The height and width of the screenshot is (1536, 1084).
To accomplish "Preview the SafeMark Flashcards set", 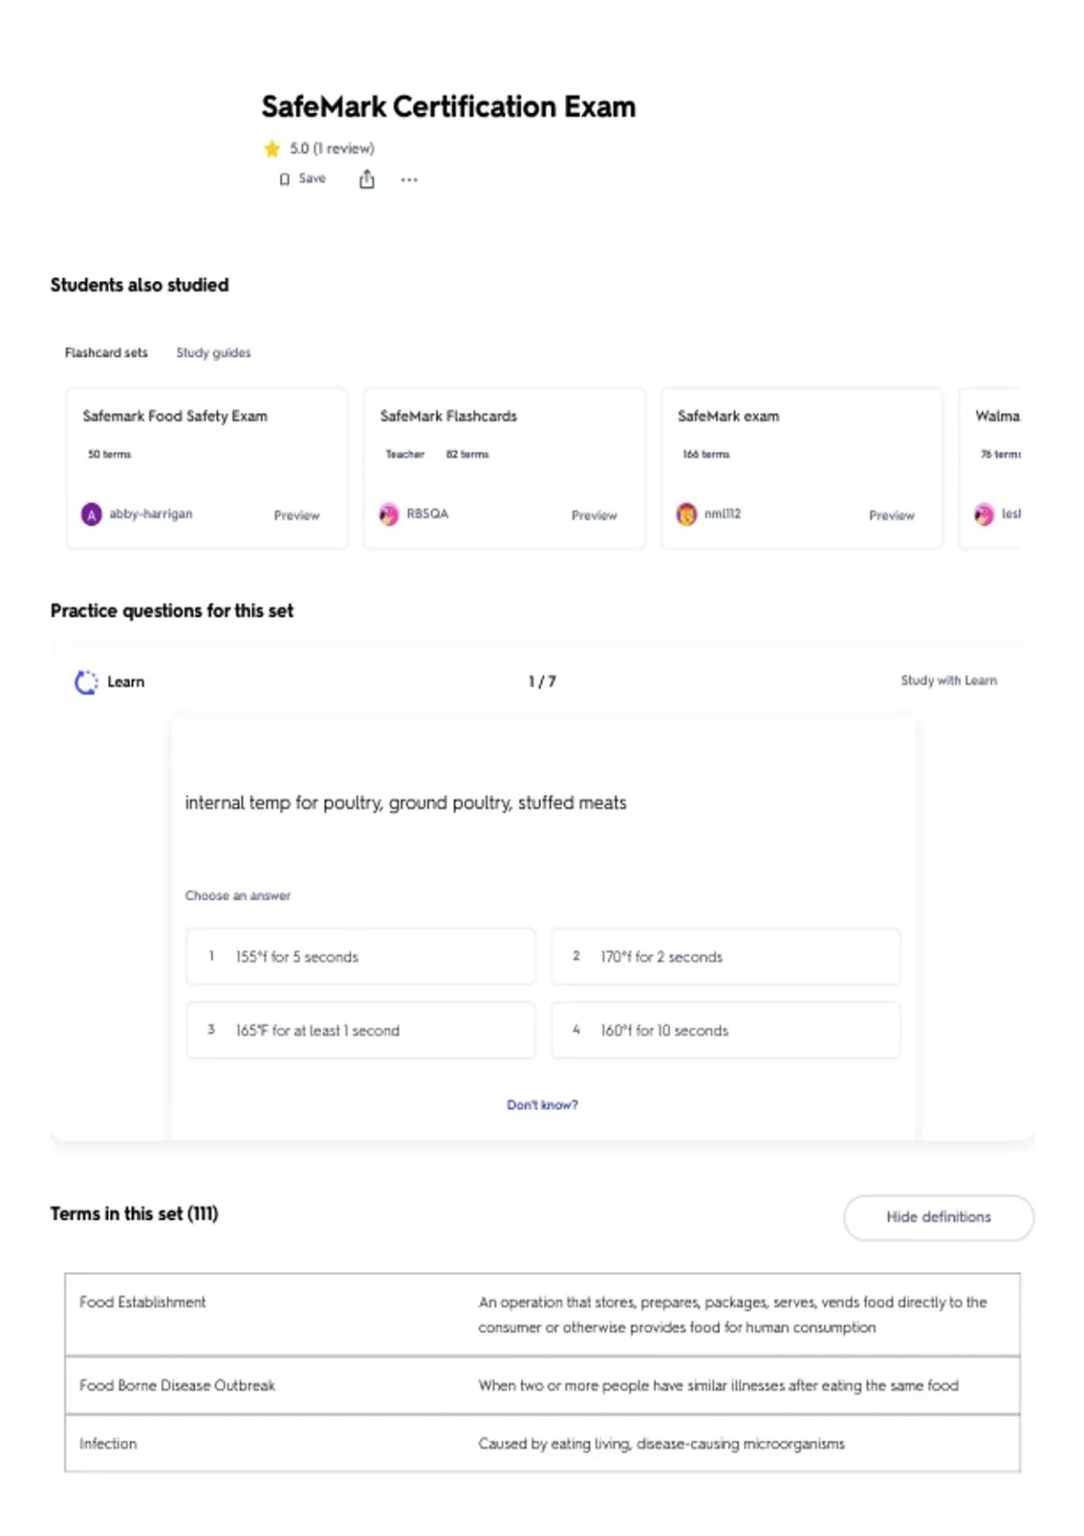I will point(593,515).
